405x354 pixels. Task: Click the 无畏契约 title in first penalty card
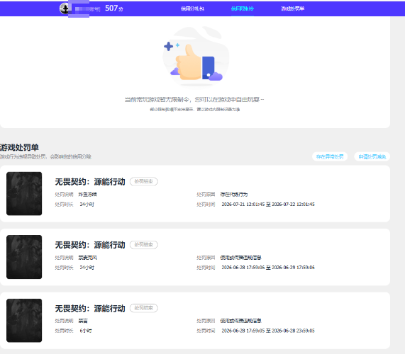[x=90, y=181]
